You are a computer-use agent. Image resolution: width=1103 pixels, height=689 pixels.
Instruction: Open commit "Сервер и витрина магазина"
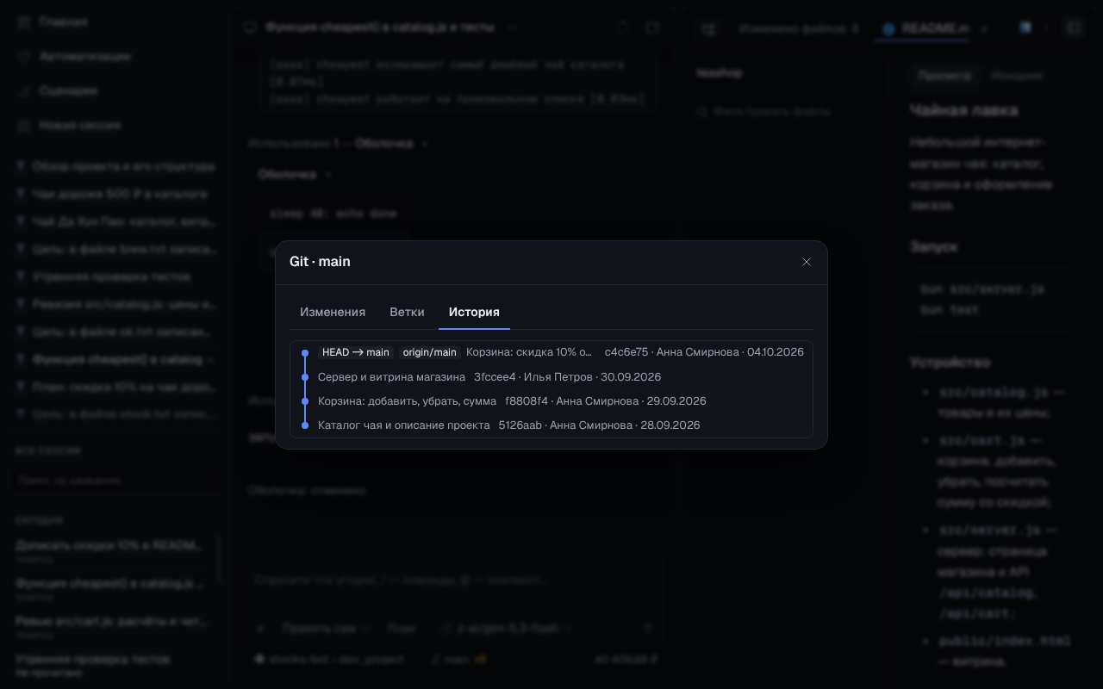(x=391, y=377)
